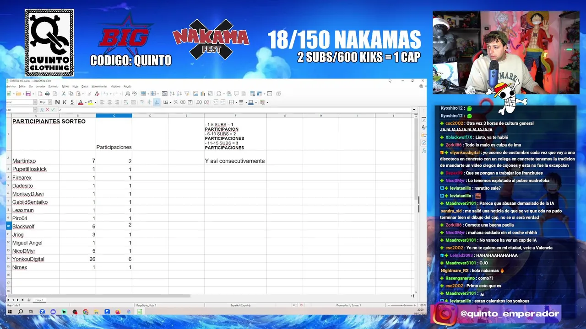Screen dimensions: 586x329
Task: Click the green Accept checkmark in formula bar
Action: 53,110
